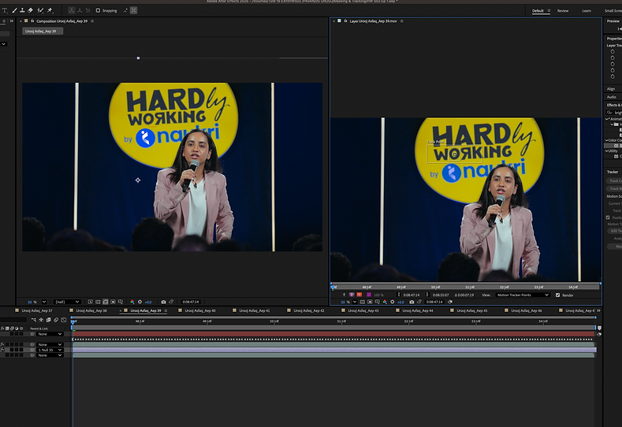Click the Layer panel show channel color icon
Screen dimensions: 622x427
click(385, 302)
